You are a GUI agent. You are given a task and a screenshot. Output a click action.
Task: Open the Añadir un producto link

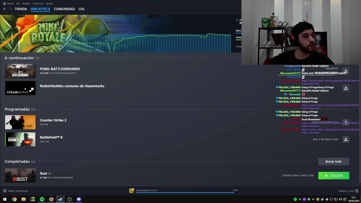[x=18, y=191]
